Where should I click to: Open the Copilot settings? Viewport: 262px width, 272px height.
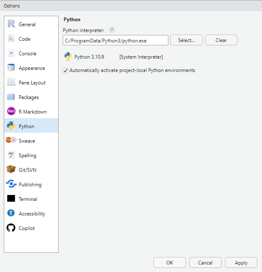[31, 228]
